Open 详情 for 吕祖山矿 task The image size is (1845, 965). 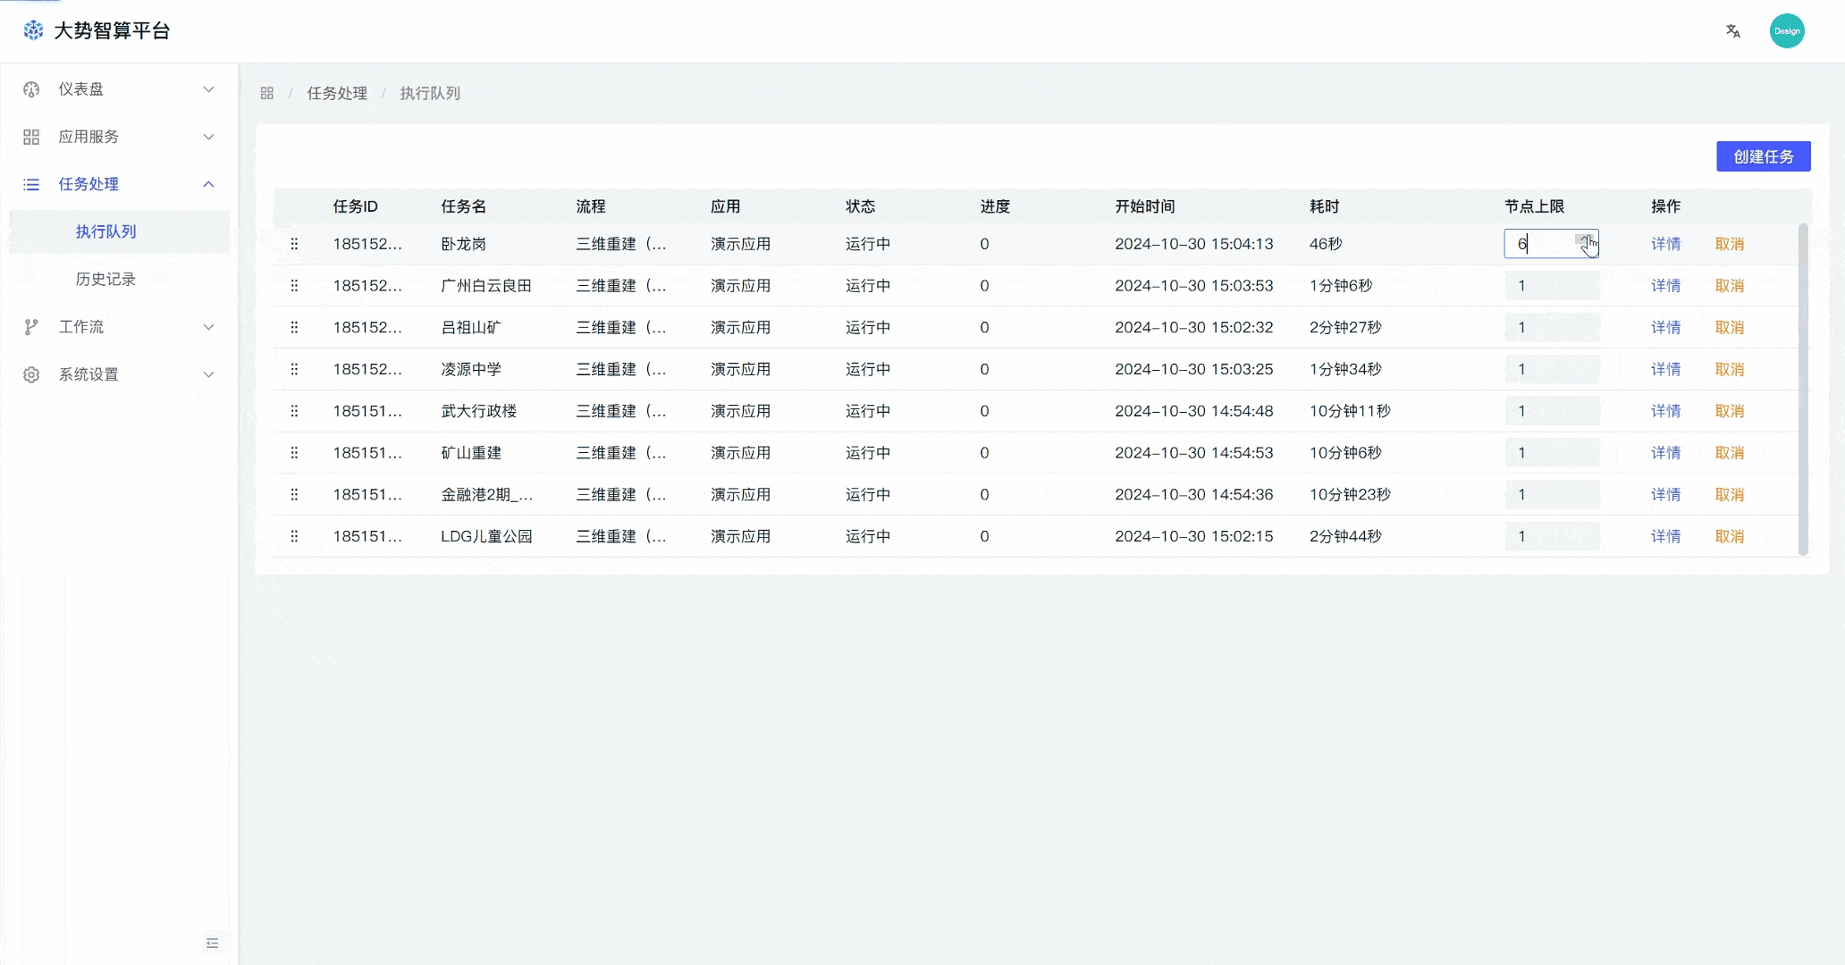[x=1665, y=327]
